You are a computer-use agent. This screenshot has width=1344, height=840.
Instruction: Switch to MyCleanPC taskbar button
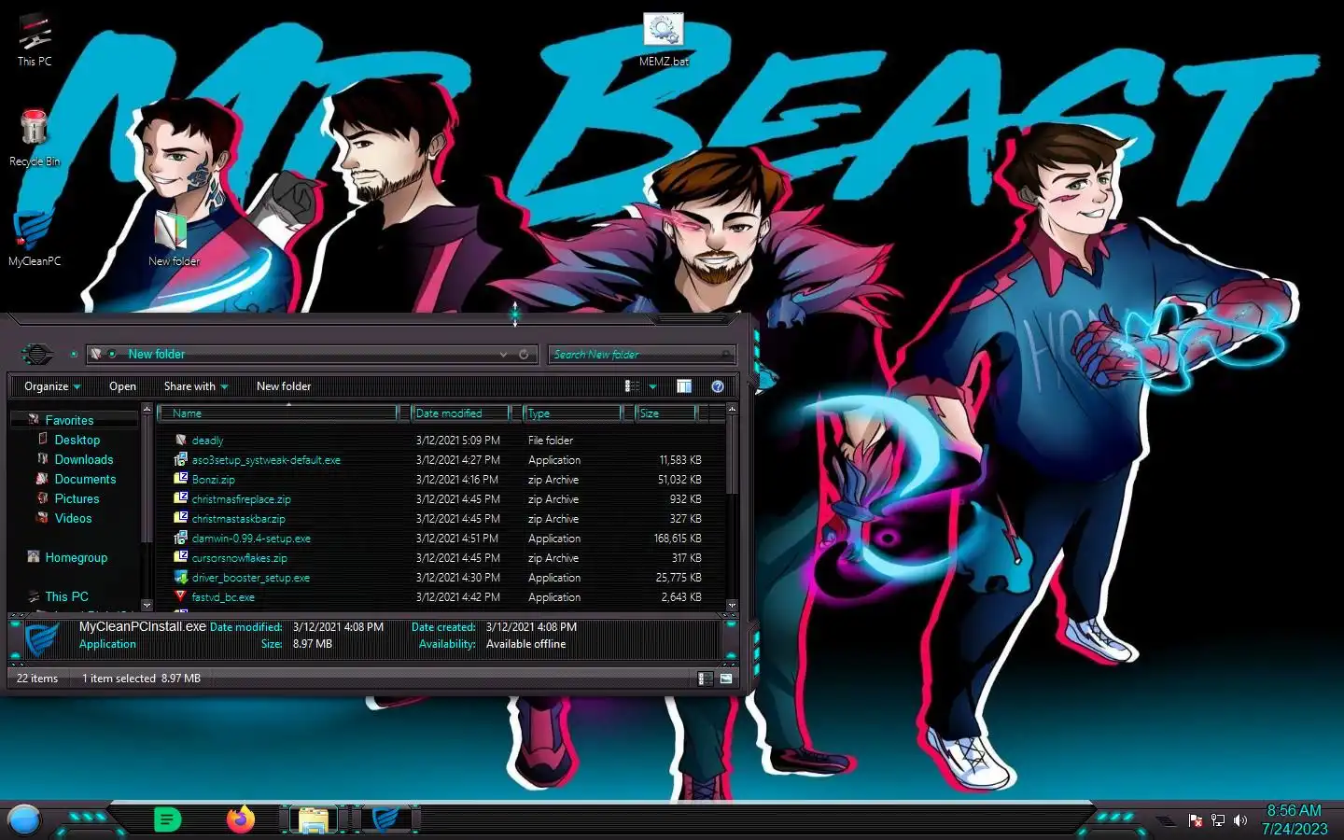click(x=385, y=819)
